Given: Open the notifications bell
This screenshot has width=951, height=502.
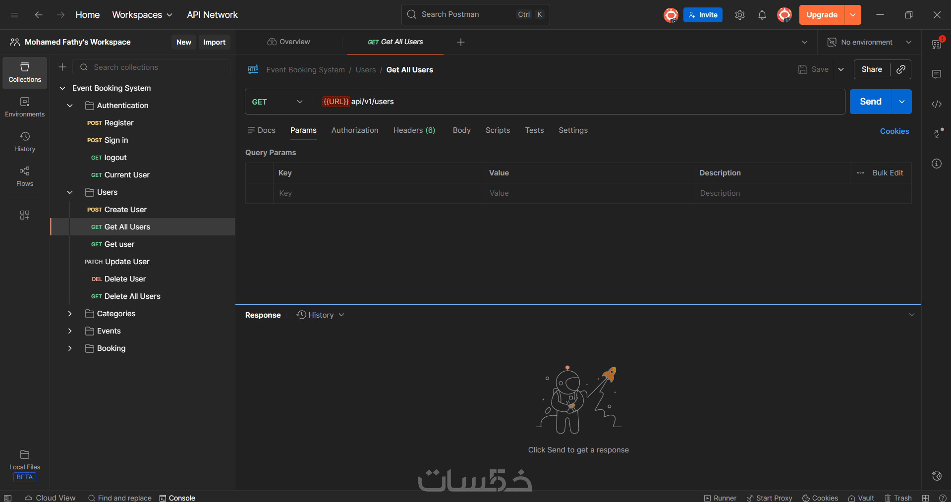Looking at the screenshot, I should pyautogui.click(x=762, y=15).
